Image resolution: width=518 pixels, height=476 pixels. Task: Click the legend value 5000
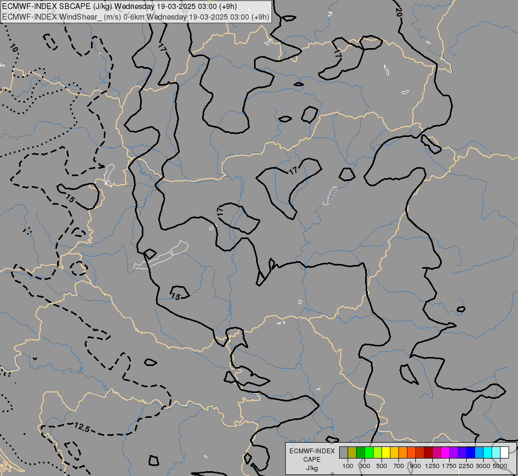point(500,466)
